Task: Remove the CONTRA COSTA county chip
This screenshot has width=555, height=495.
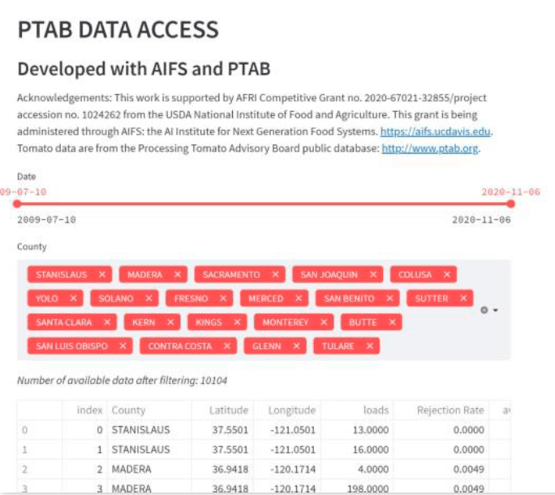Action: (x=227, y=346)
